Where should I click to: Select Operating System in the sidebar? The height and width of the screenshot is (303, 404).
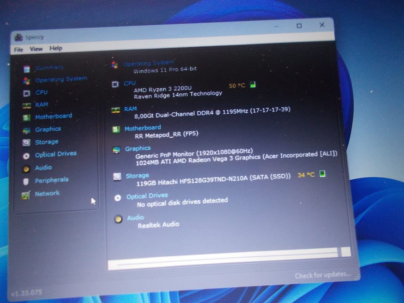coord(61,80)
